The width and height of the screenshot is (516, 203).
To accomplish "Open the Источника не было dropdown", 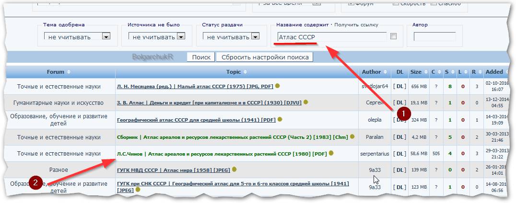I will 157,36.
